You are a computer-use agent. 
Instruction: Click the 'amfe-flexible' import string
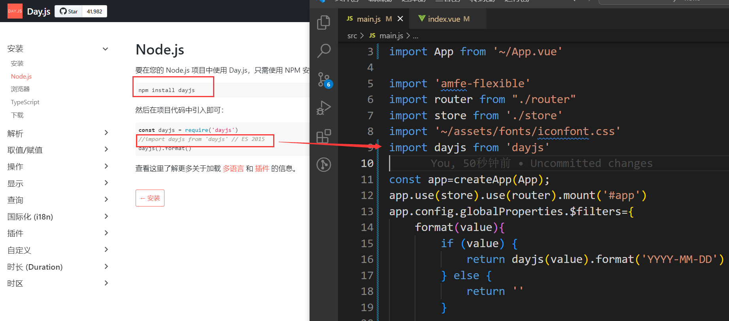click(482, 84)
